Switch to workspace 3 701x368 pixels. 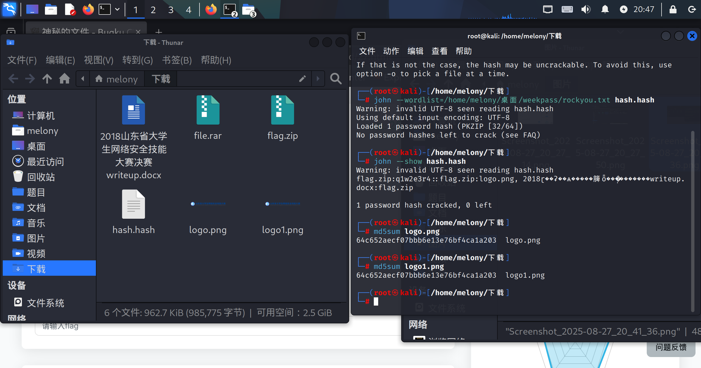click(x=171, y=10)
